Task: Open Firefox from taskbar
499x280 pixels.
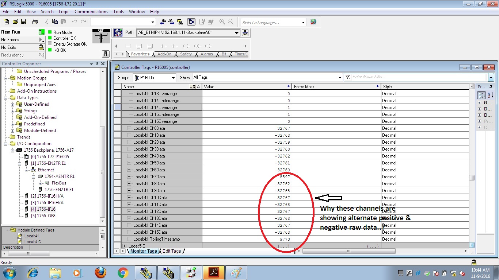Action: point(100,273)
